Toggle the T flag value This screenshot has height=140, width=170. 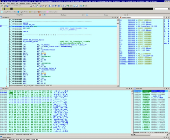168,42
